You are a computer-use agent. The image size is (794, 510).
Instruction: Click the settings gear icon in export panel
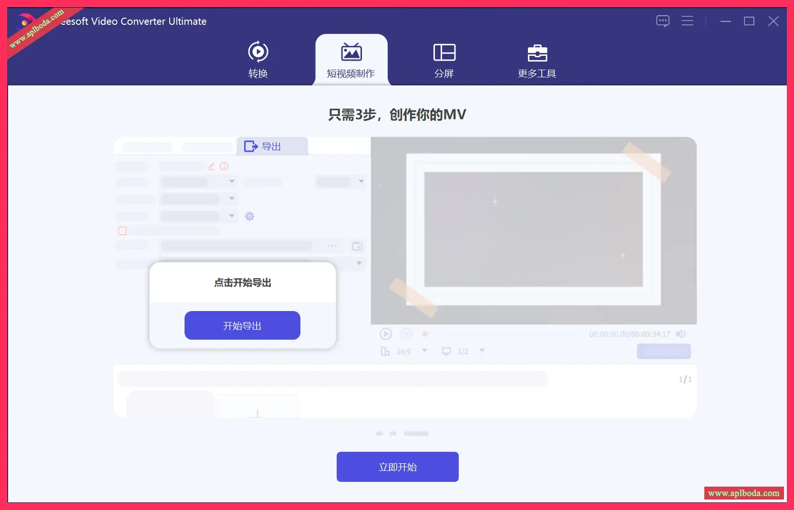(x=249, y=216)
